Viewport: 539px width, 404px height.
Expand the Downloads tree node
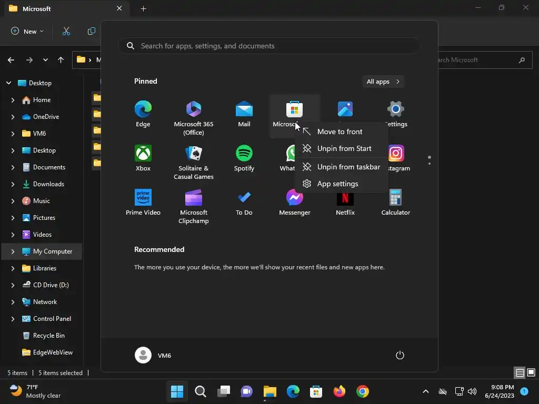pos(13,184)
